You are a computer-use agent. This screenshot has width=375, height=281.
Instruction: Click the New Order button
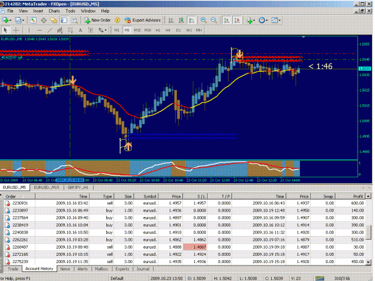(97, 20)
